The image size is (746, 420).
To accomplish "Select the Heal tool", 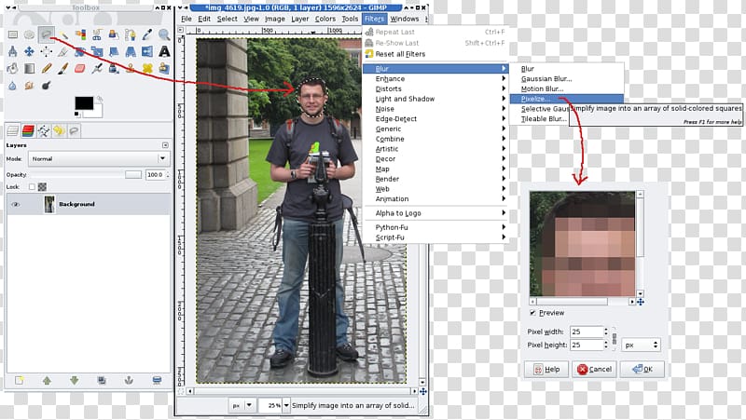I will coord(147,68).
